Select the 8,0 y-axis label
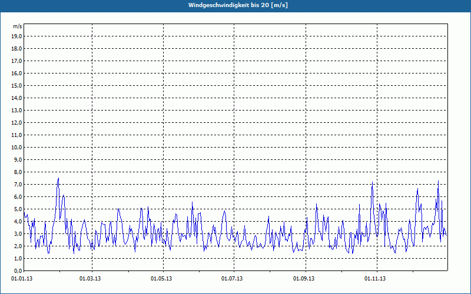 (x=18, y=172)
